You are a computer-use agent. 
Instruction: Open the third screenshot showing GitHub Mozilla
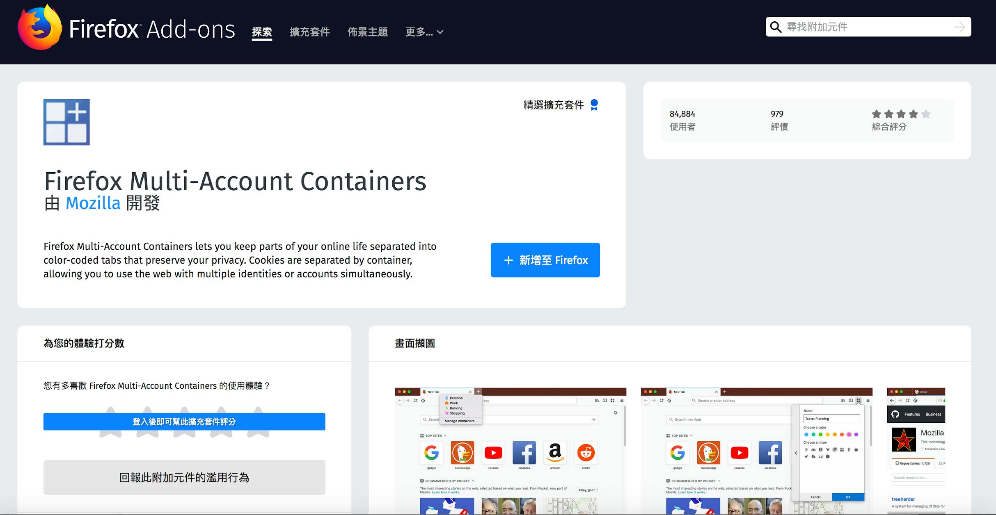pos(916,451)
